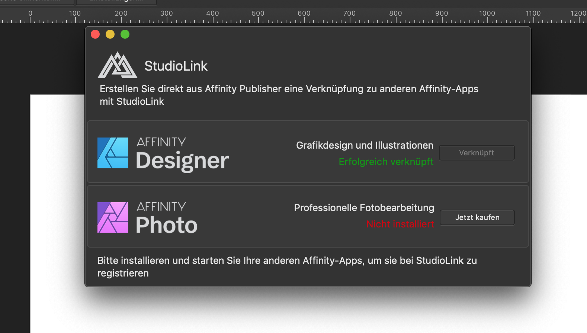
Task: Click Jetzt kaufen for Affinity Photo
Action: point(477,217)
